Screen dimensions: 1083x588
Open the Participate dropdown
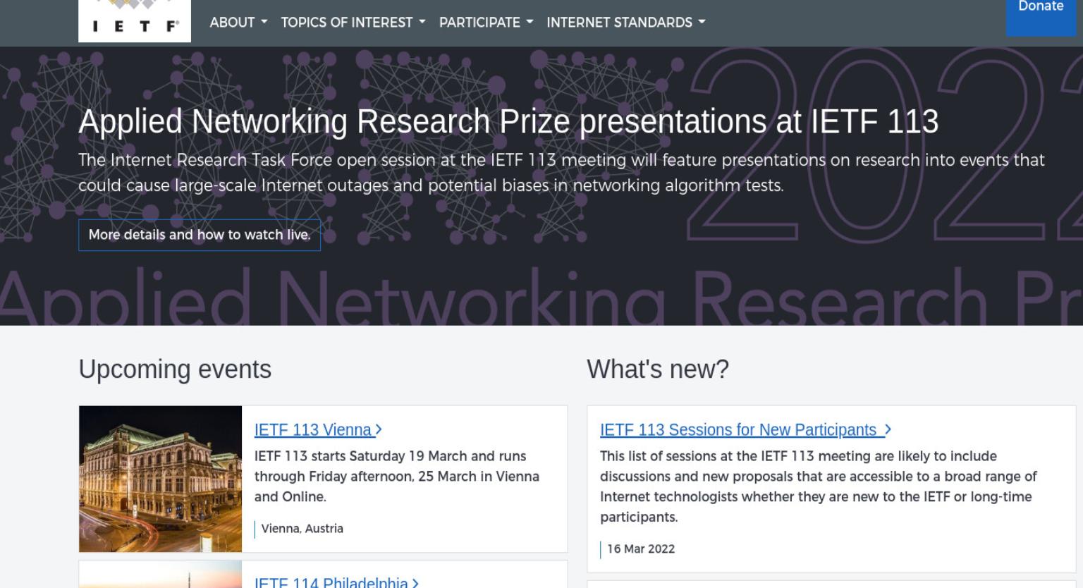486,23
